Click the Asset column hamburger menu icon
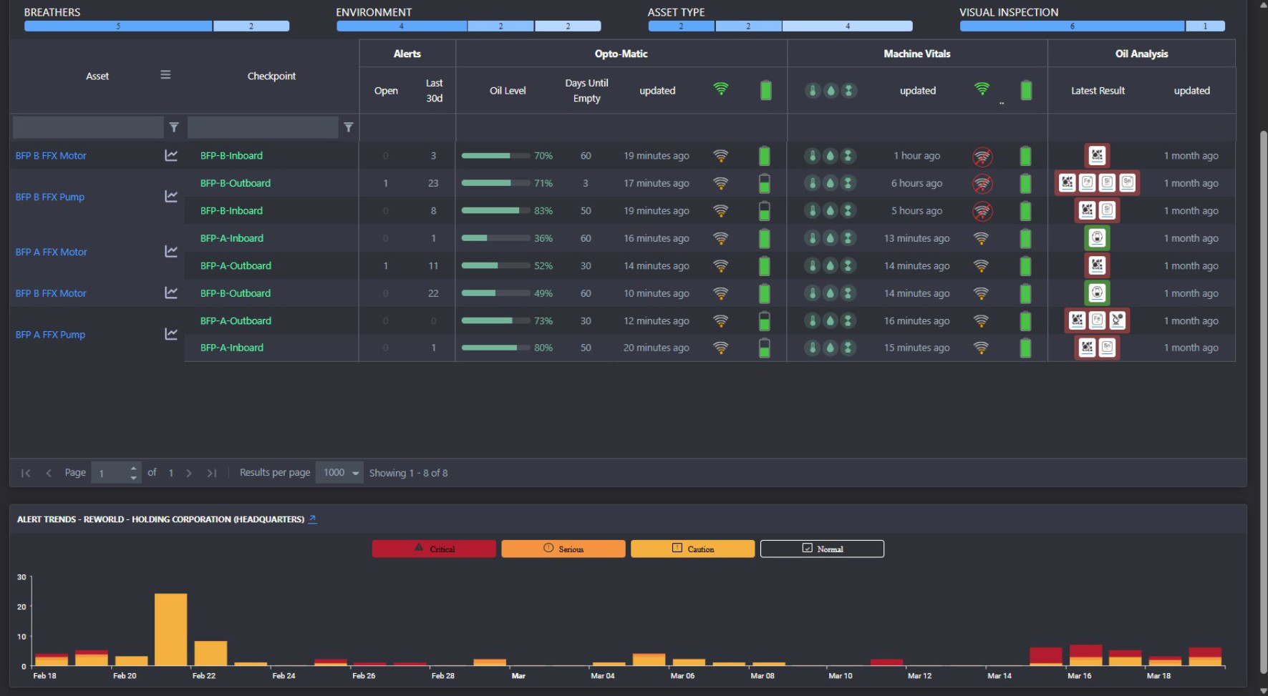Viewport: 1268px width, 696px height. pyautogui.click(x=165, y=75)
